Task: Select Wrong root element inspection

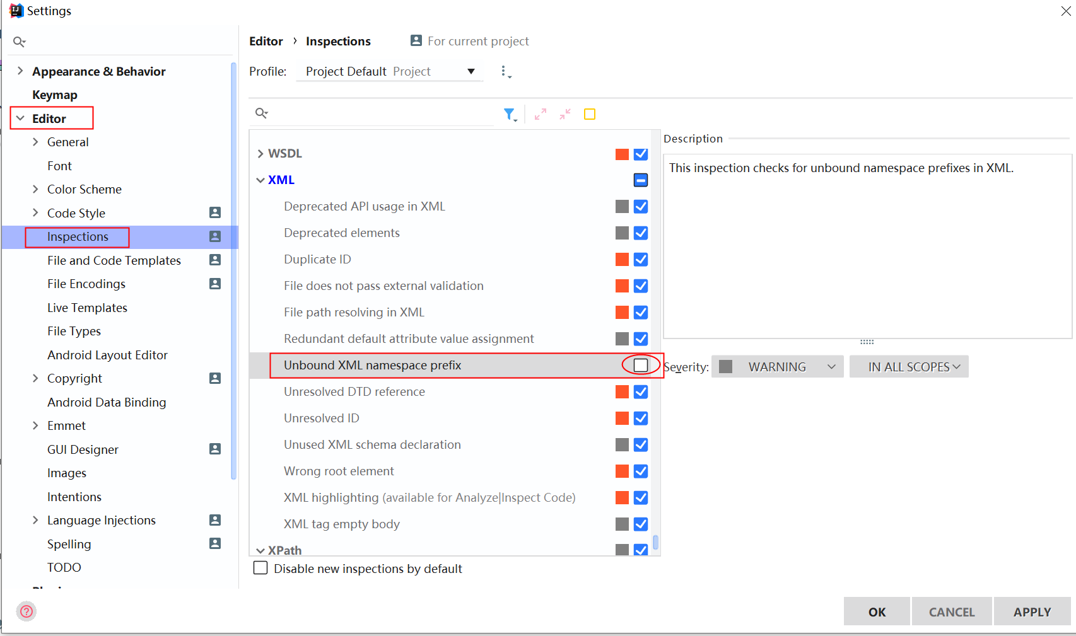Action: [x=339, y=471]
